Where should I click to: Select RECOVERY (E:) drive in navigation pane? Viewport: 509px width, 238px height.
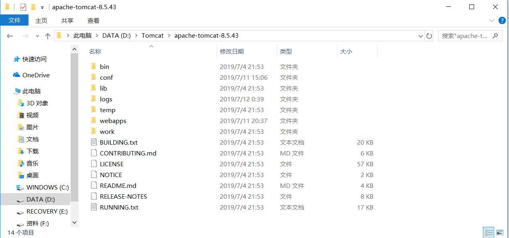(47, 212)
